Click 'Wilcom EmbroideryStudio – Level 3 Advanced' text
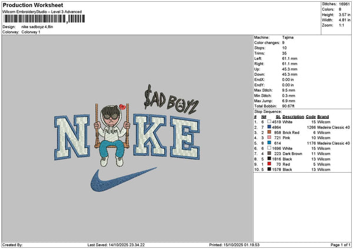This screenshot has width=353, height=249. [42, 12]
